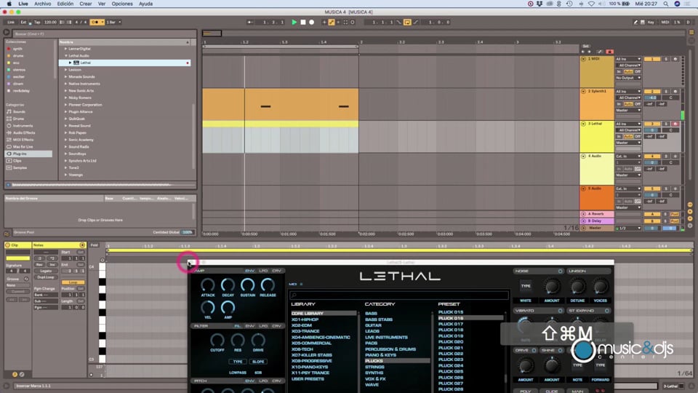Toggle the loop switch icon
The image size is (698, 393).
[407, 22]
